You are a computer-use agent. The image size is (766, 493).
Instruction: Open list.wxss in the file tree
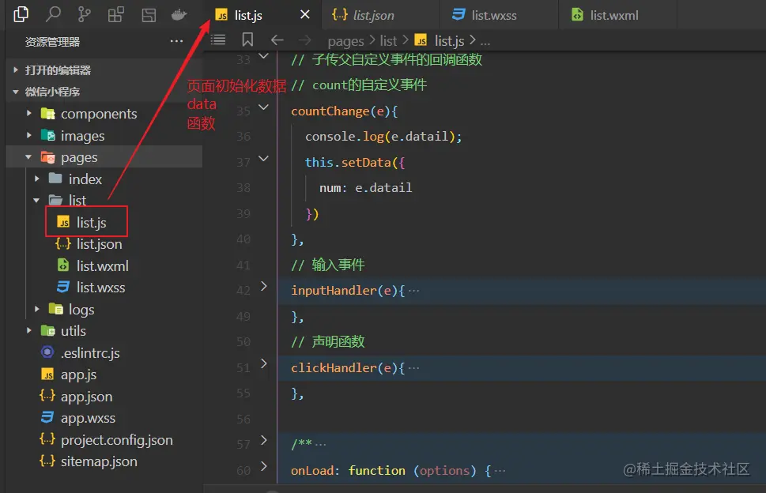click(100, 288)
